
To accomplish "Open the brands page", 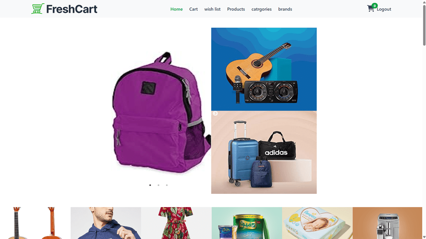I will (x=285, y=9).
